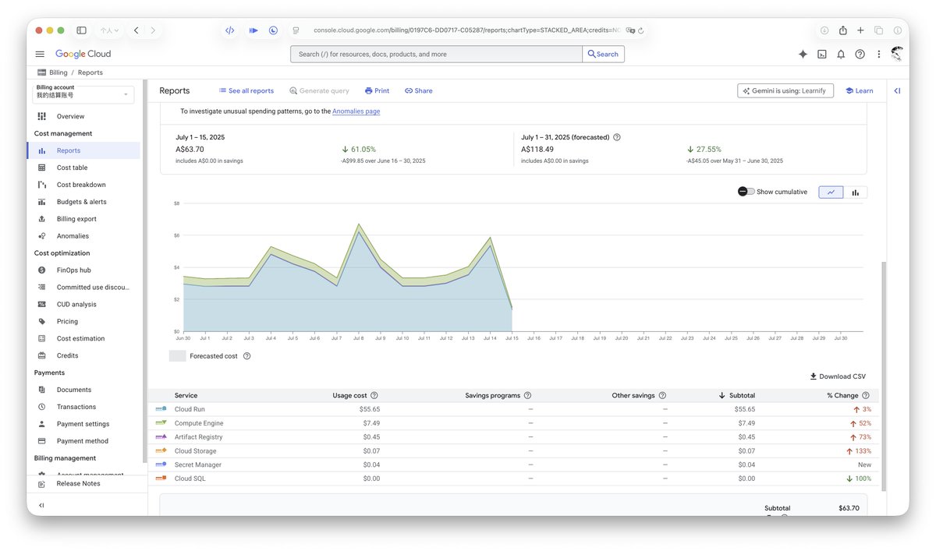This screenshot has width=936, height=551.
Task: Click the Cloud Run color legend swatch
Action: click(x=161, y=409)
